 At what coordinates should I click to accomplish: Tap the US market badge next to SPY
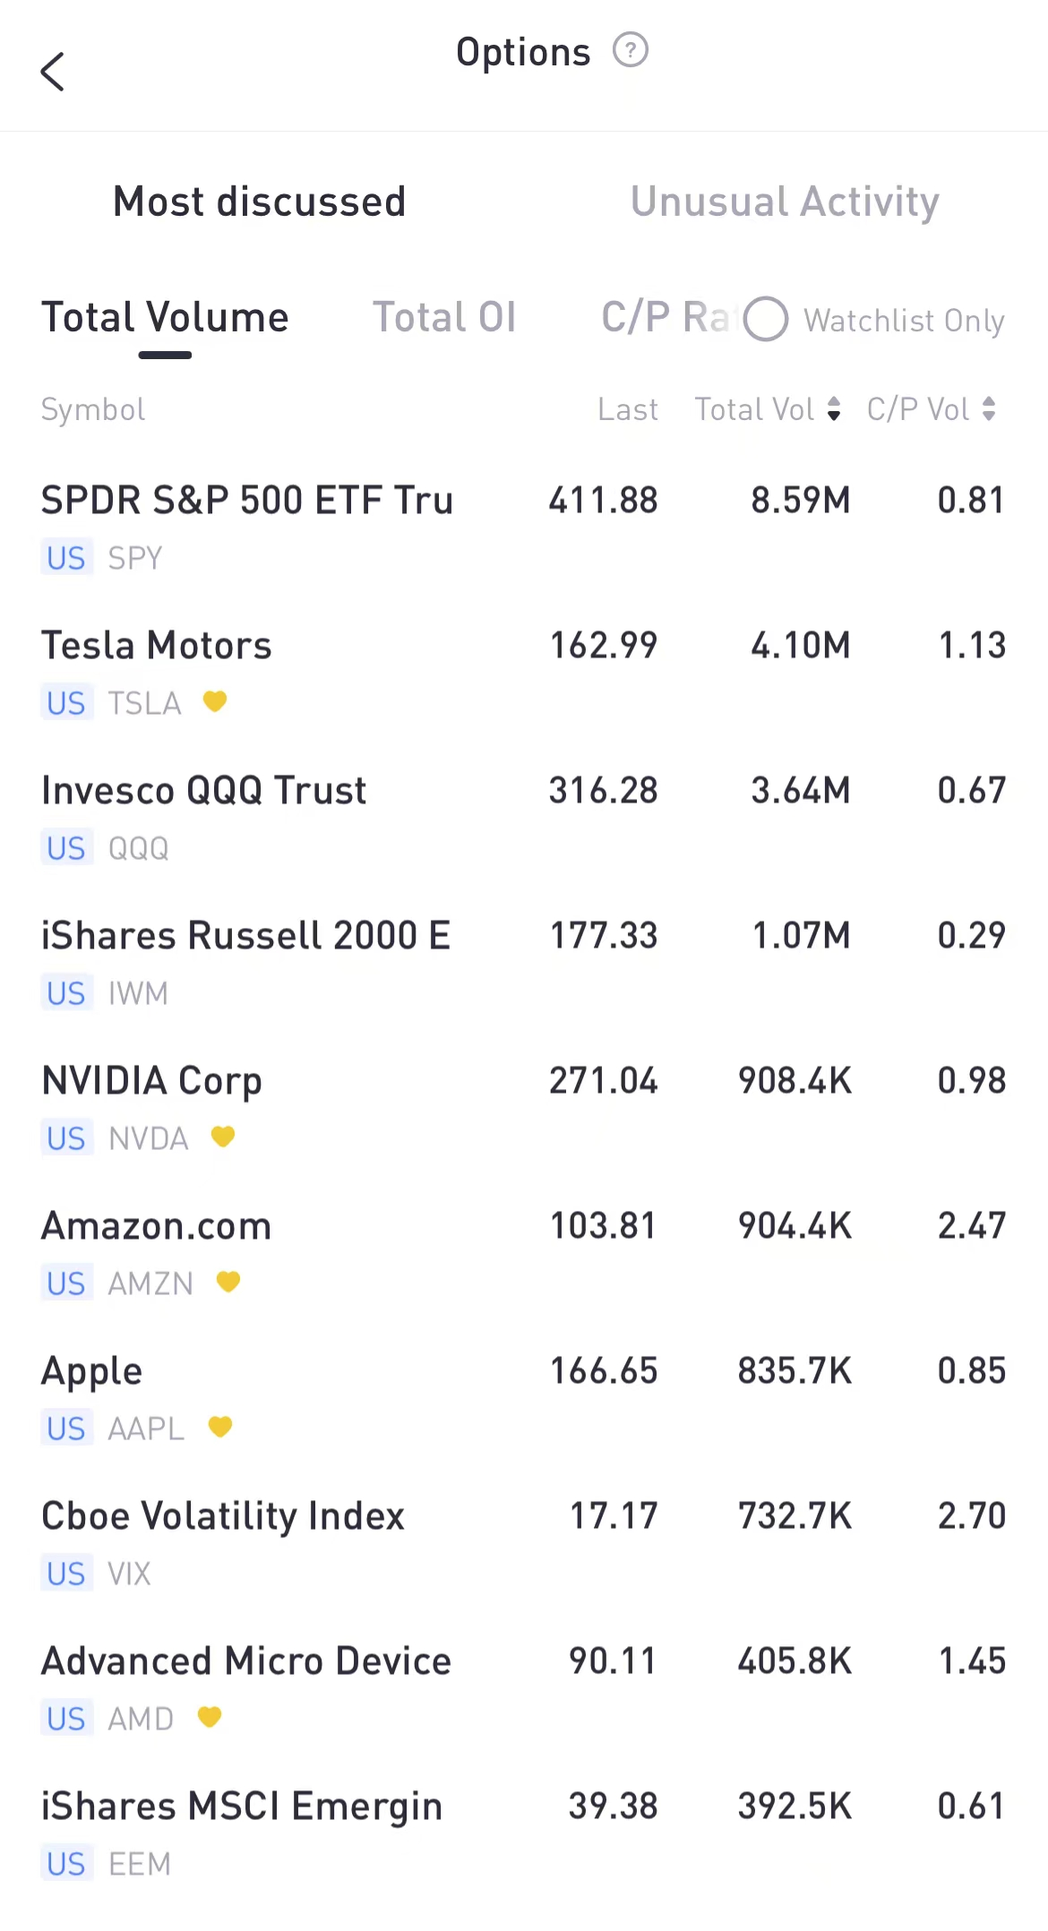[x=66, y=558]
